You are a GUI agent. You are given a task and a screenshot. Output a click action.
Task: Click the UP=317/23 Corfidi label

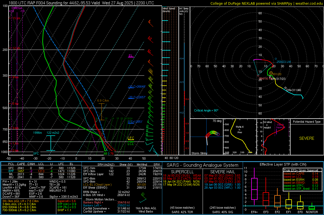pos(278,79)
